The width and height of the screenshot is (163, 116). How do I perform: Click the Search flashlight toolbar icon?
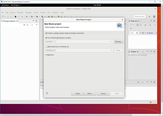[x=65, y=16]
